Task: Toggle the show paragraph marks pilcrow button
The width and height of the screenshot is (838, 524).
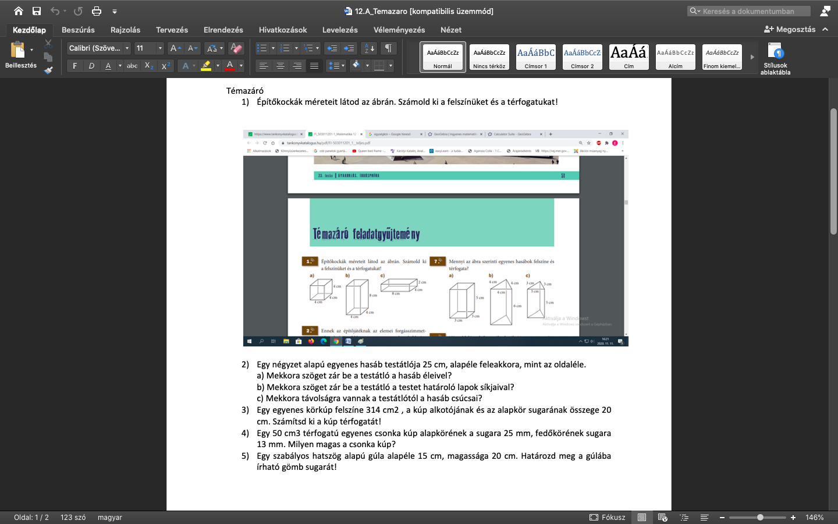Action: click(388, 48)
